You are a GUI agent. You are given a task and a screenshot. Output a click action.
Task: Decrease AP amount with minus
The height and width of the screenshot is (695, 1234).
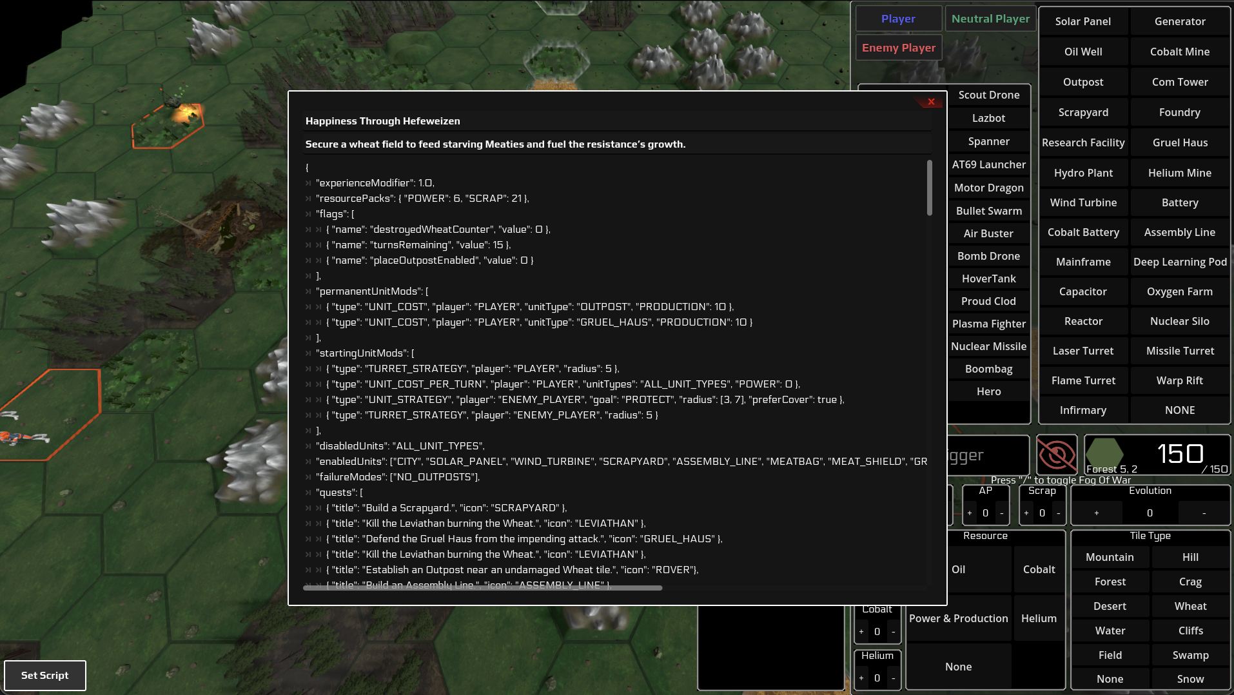point(1001,513)
